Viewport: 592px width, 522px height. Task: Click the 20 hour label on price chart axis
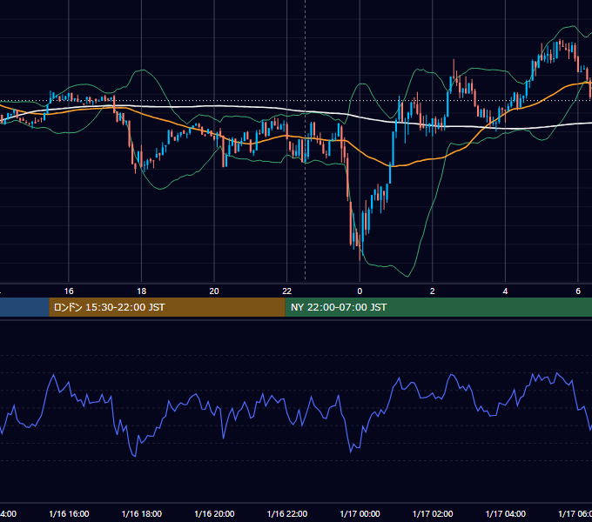214,291
